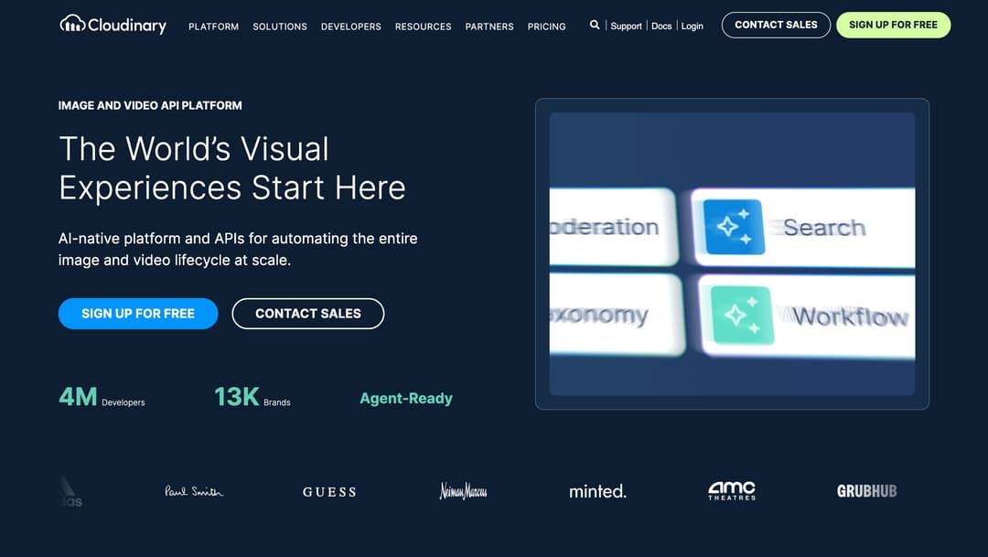Click Contact Sales in the header
988x557 pixels.
[x=776, y=26]
